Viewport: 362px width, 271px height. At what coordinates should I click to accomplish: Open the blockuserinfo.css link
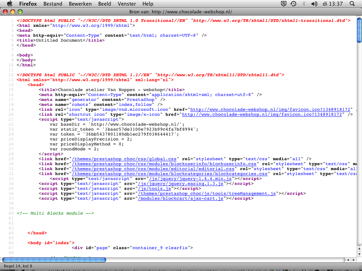pos(164,164)
